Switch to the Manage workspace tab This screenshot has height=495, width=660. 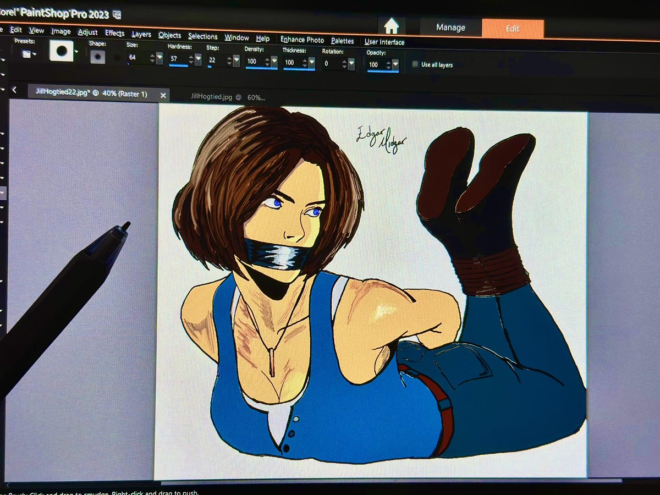click(x=450, y=28)
